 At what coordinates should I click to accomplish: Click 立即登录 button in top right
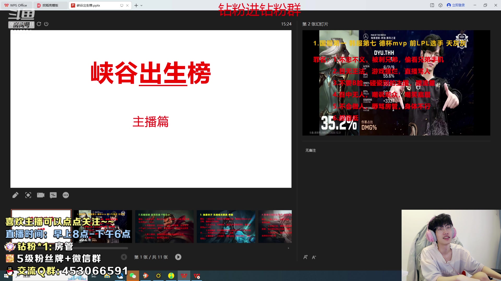coord(456,5)
